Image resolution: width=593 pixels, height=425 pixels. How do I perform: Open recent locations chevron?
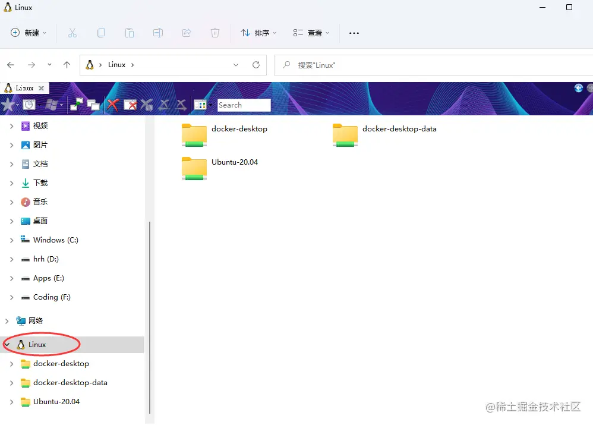click(49, 65)
